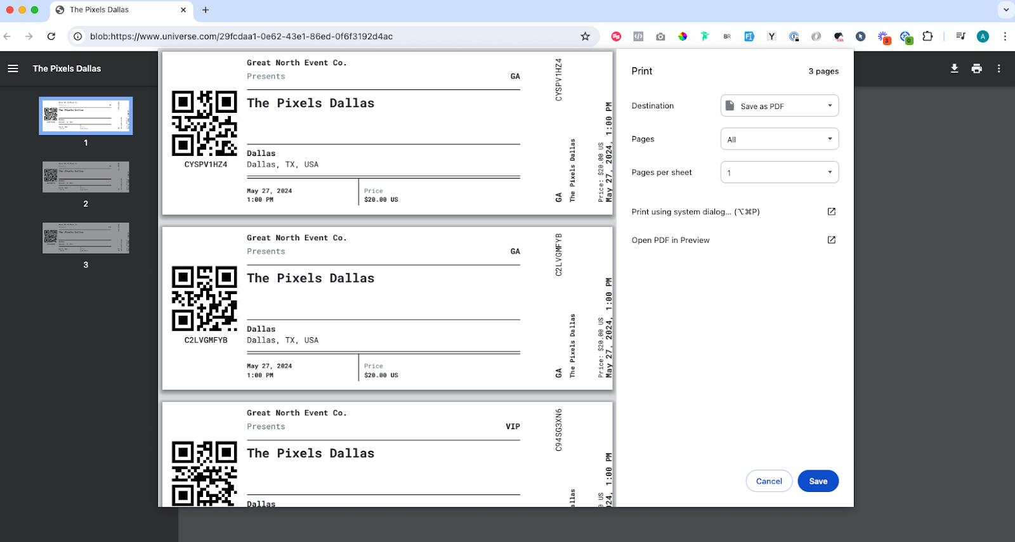The width and height of the screenshot is (1015, 542).
Task: Click the download PDF icon
Action: point(954,68)
